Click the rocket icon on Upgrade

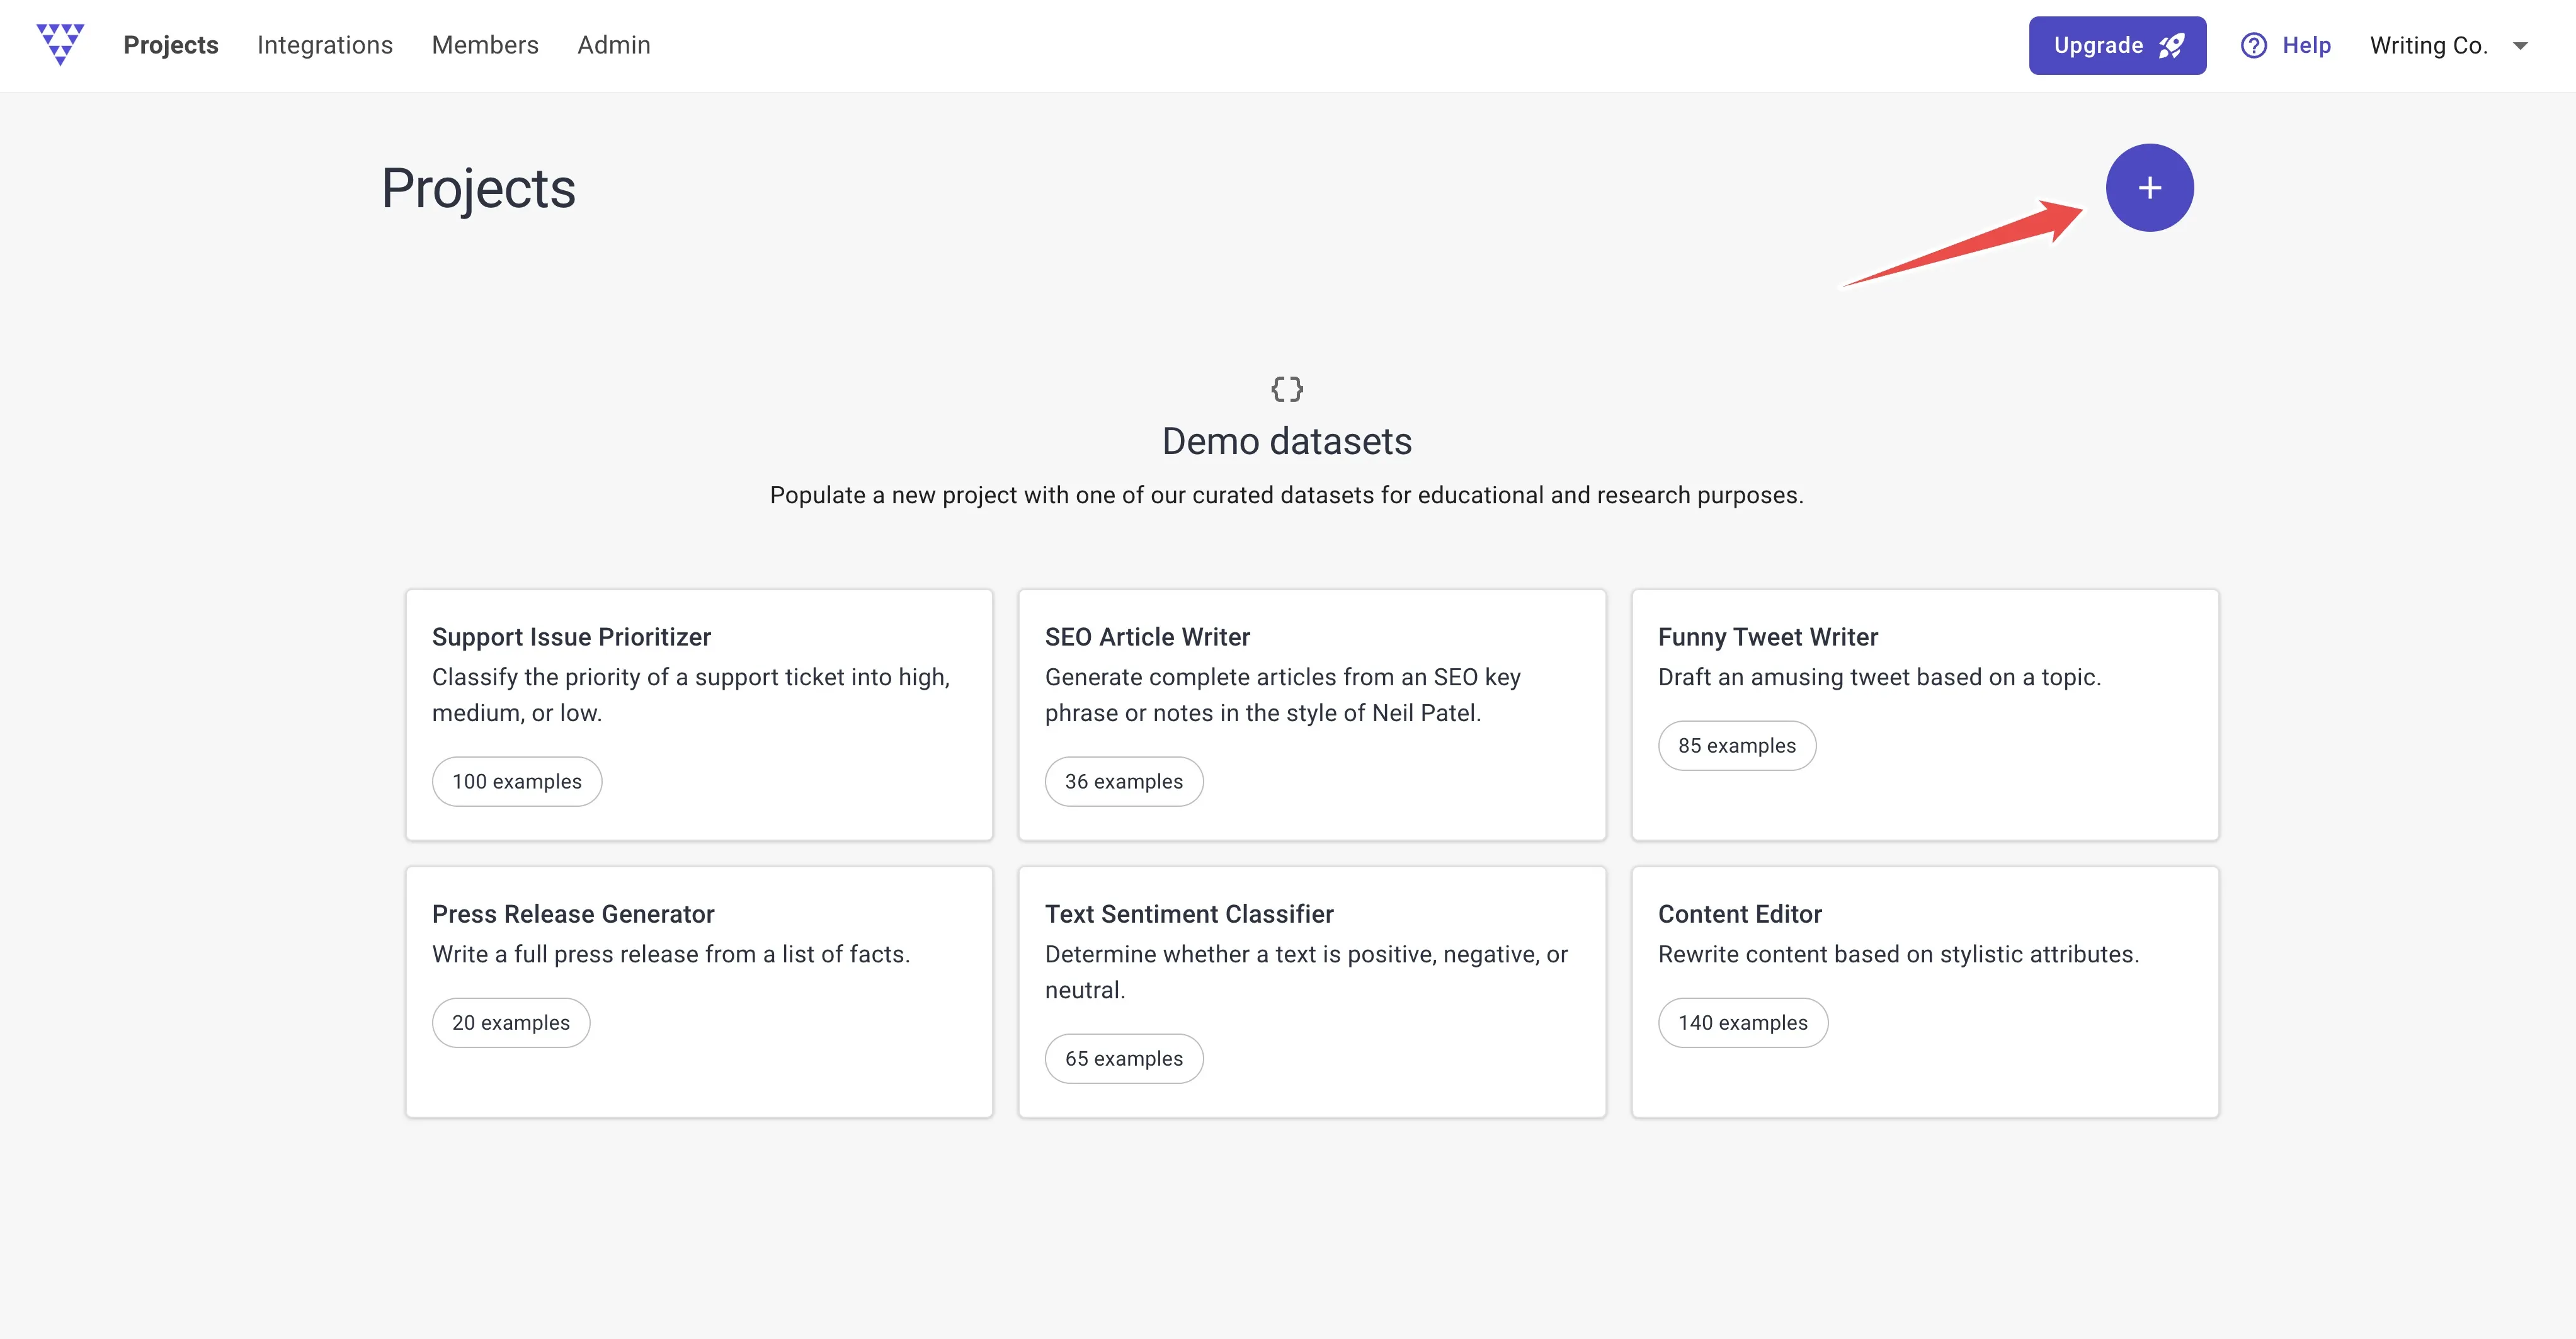pyautogui.click(x=2171, y=46)
